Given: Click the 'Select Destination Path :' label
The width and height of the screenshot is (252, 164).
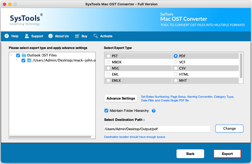Looking at the screenshot, I should 124,120.
